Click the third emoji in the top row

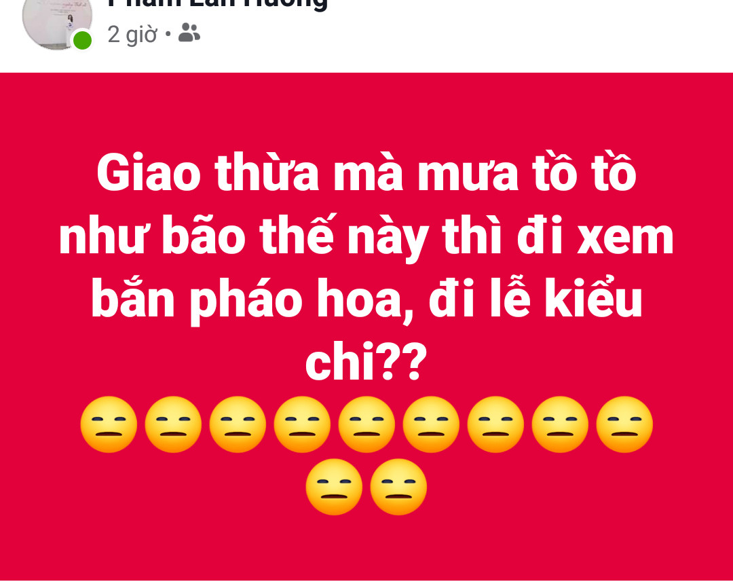238,424
